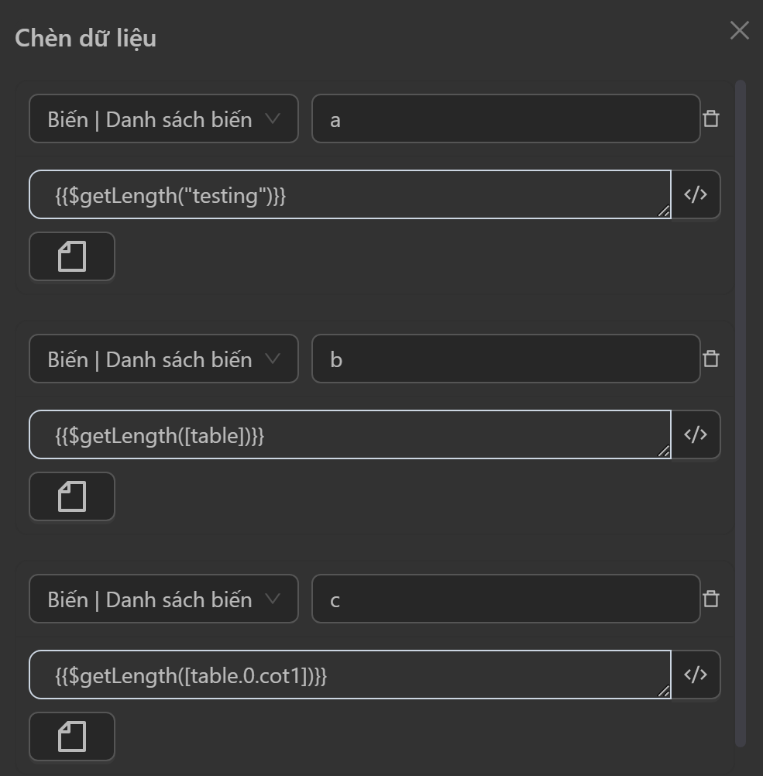Focus the variable name field containing c
The width and height of the screenshot is (763, 776).
tap(505, 599)
